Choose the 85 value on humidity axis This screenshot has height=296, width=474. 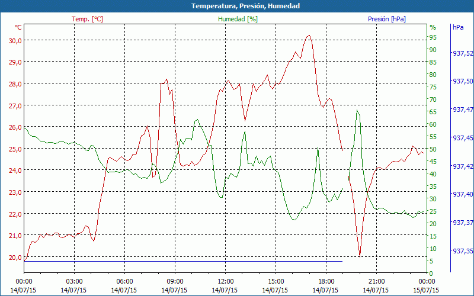tap(433, 62)
